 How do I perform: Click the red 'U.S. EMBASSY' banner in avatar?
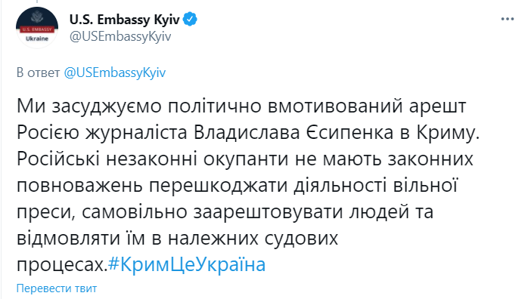pyautogui.click(x=37, y=29)
